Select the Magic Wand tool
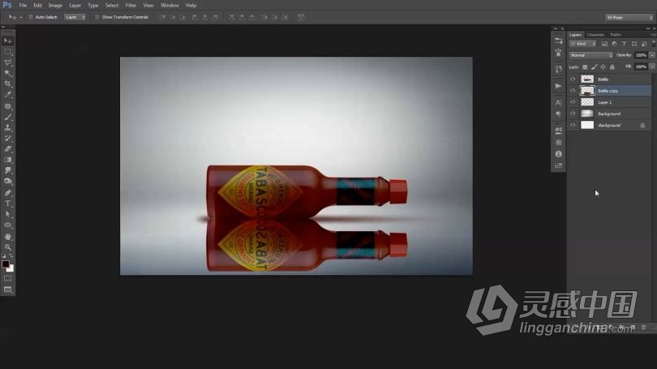Screen dimensions: 657x369 tap(8, 74)
